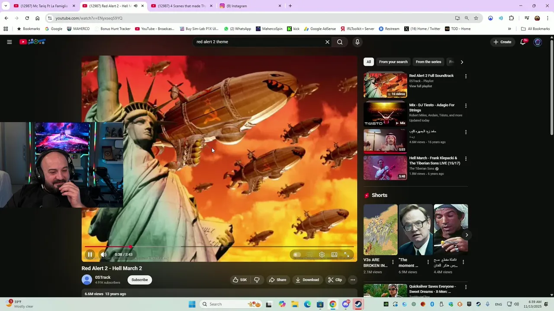This screenshot has width=554, height=311.
Task: Open options for the 4.4M views short
Action: 463,262
